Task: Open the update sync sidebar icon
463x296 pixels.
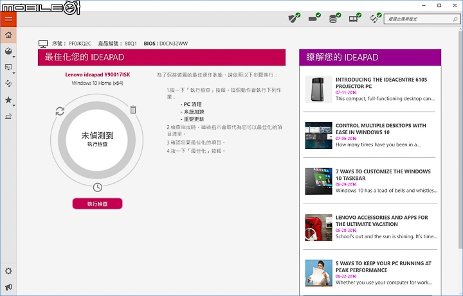Action: pyautogui.click(x=8, y=83)
